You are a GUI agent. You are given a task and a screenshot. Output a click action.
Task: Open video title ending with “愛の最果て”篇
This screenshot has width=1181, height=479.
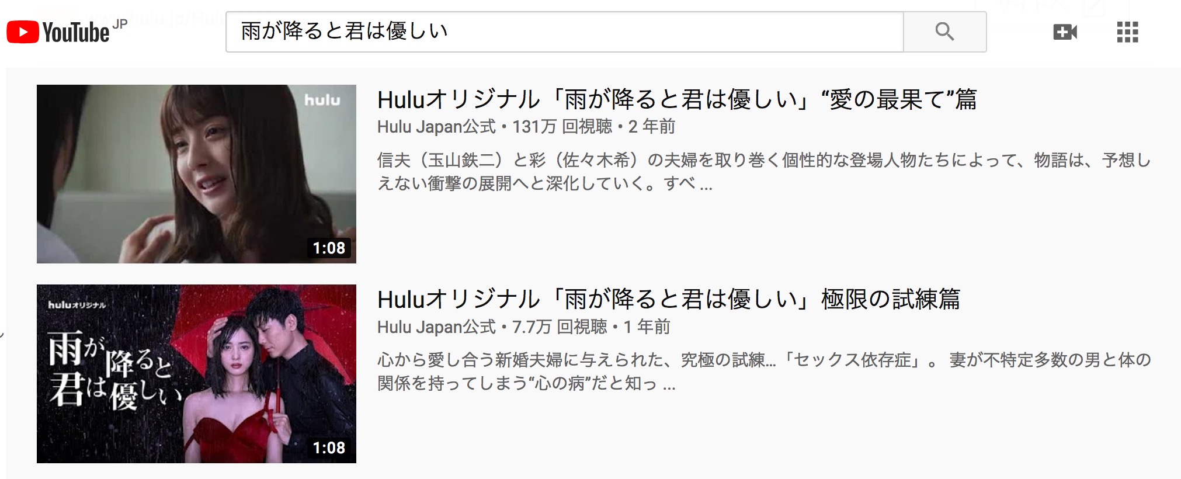coord(677,100)
